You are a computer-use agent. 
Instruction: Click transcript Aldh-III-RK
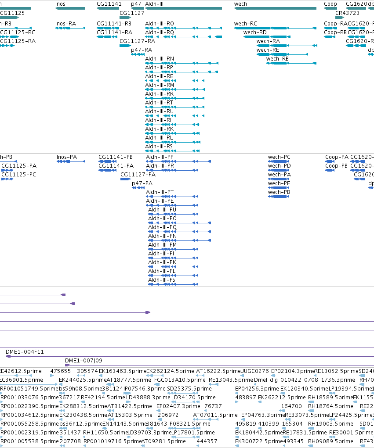point(160,129)
